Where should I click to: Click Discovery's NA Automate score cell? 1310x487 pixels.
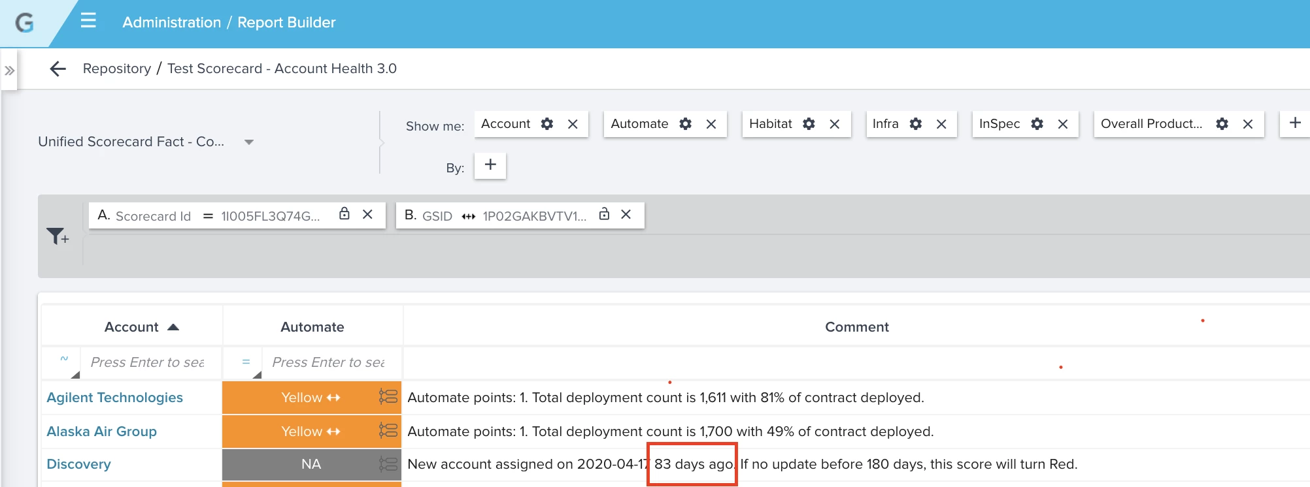[311, 464]
